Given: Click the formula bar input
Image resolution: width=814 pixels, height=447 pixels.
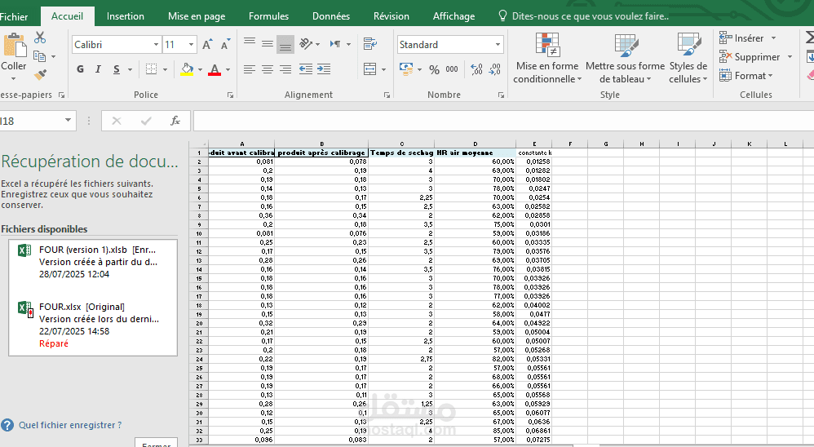Looking at the screenshot, I should point(503,121).
